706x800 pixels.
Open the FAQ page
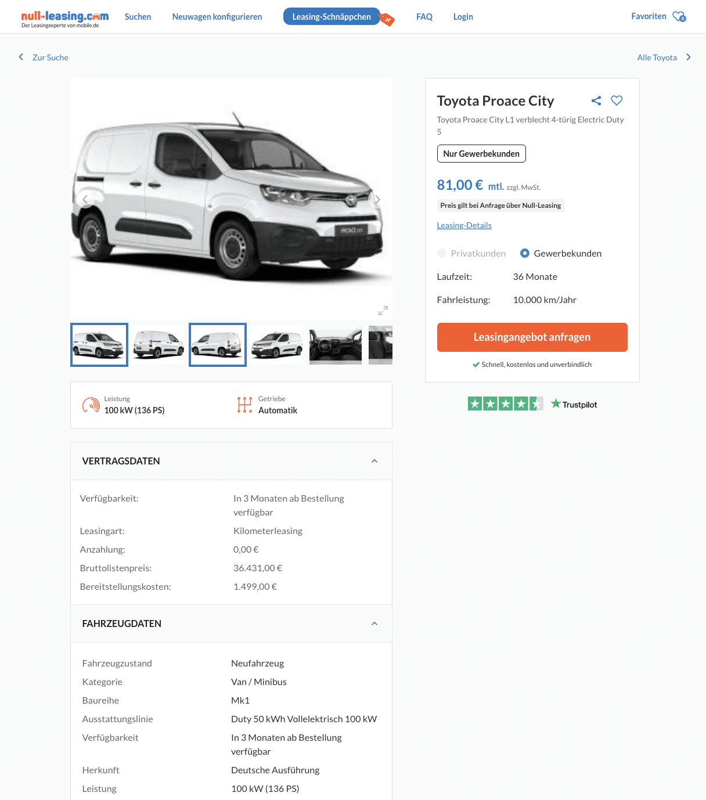tap(424, 17)
